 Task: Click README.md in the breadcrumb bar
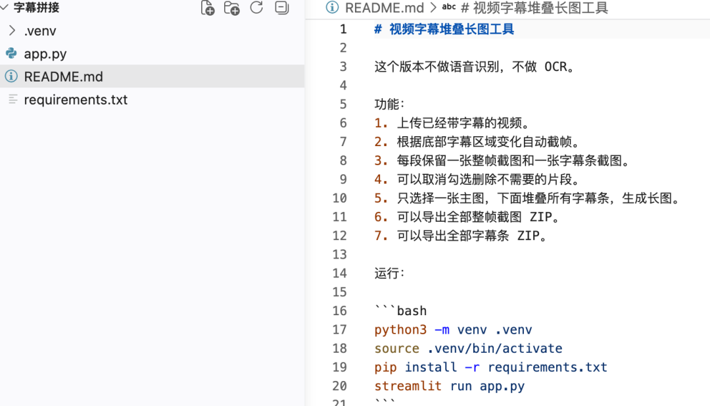tap(385, 8)
